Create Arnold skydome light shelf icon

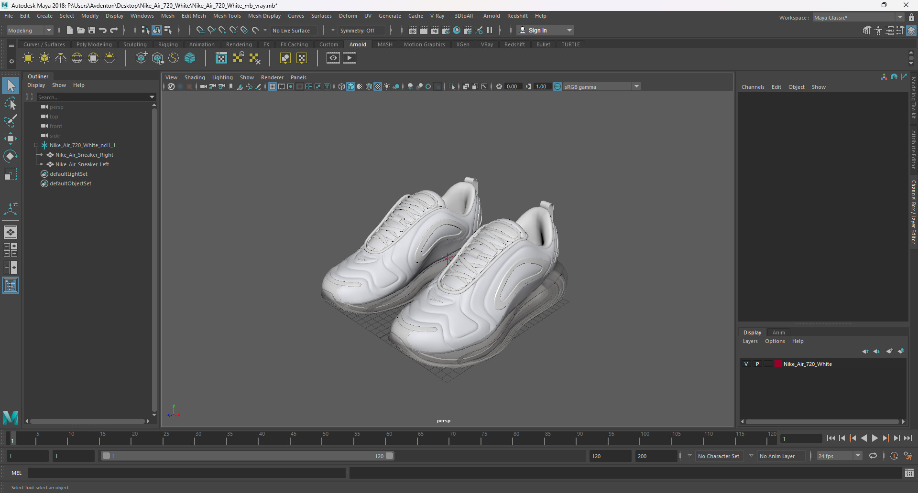pyautogui.click(x=77, y=58)
